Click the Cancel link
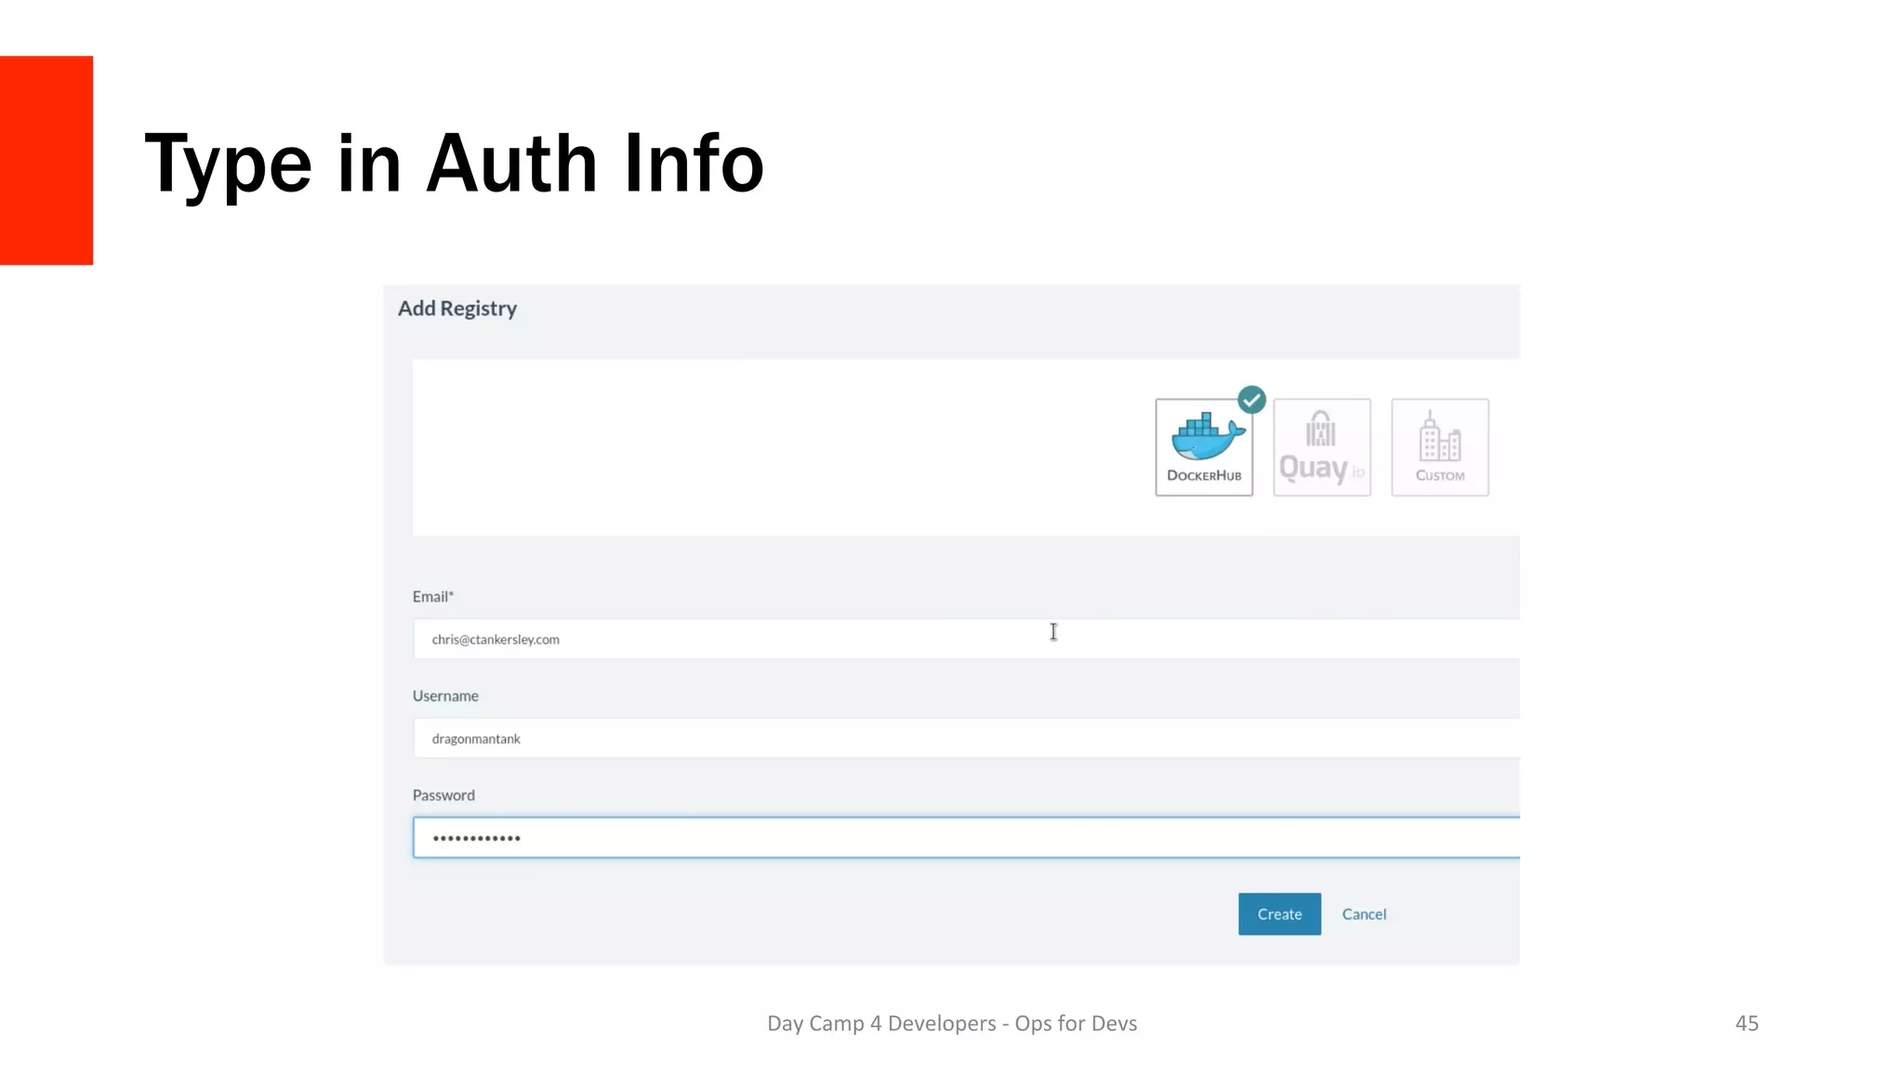Image resolution: width=1904 pixels, height=1071 pixels. coord(1364,914)
